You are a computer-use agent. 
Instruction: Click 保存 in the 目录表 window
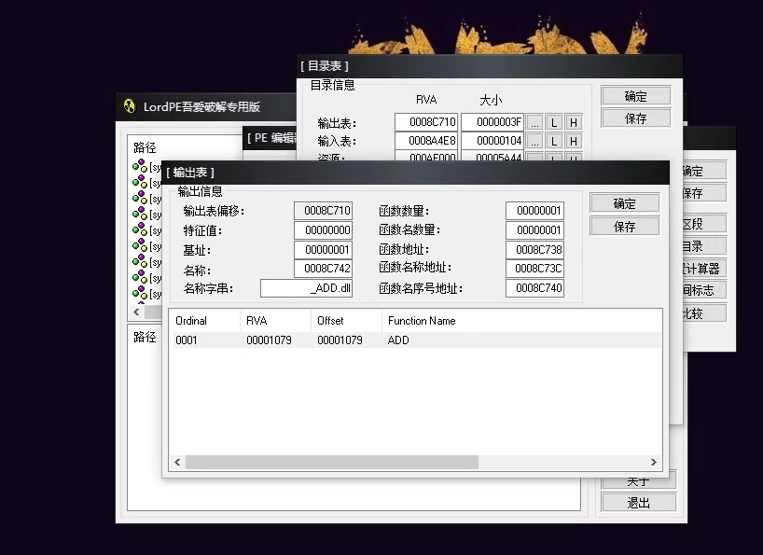635,118
